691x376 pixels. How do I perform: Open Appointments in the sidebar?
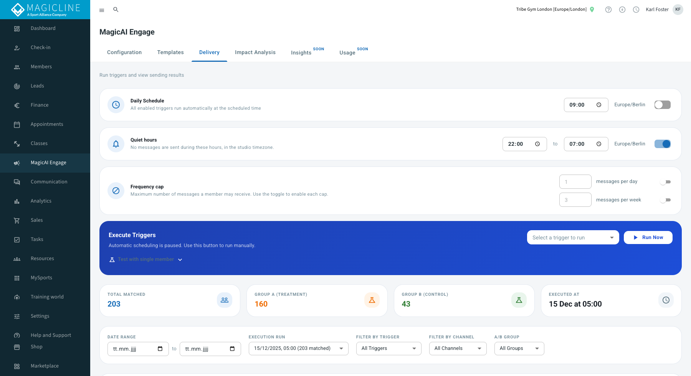coord(45,124)
